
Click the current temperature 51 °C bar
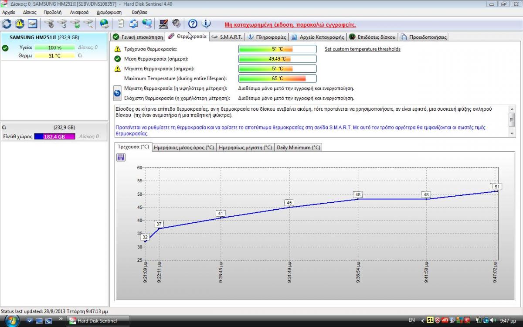pyautogui.click(x=277, y=49)
